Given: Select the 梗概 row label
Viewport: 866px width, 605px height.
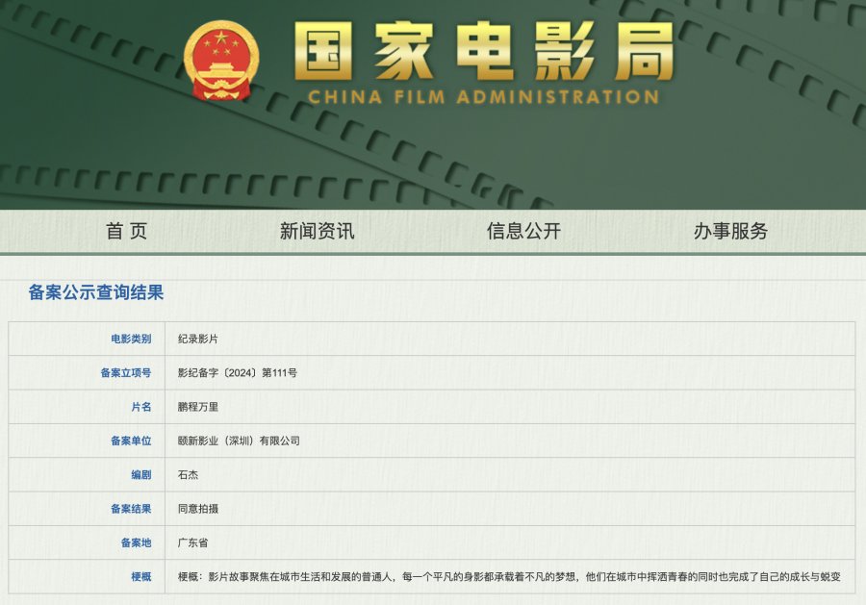Looking at the screenshot, I should click(x=141, y=577).
